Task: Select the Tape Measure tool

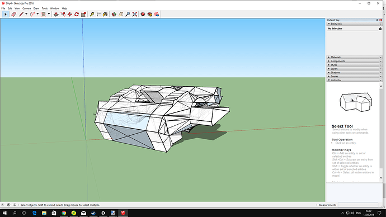Action: 92,15
